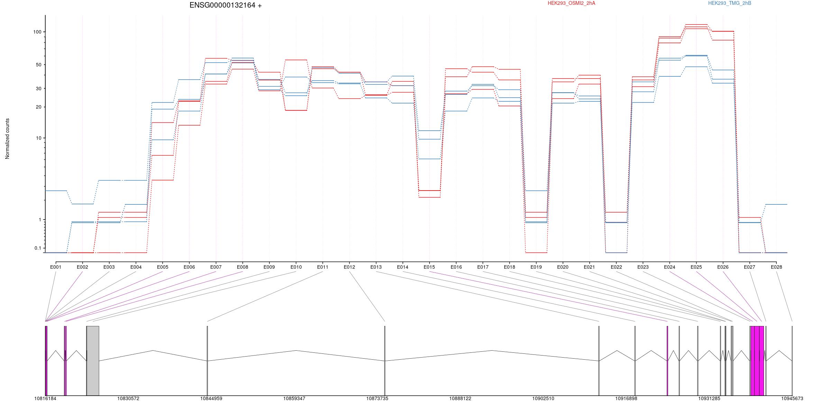
Task: Select the HEK293_TMG_2hB legend label
Action: 730,3
